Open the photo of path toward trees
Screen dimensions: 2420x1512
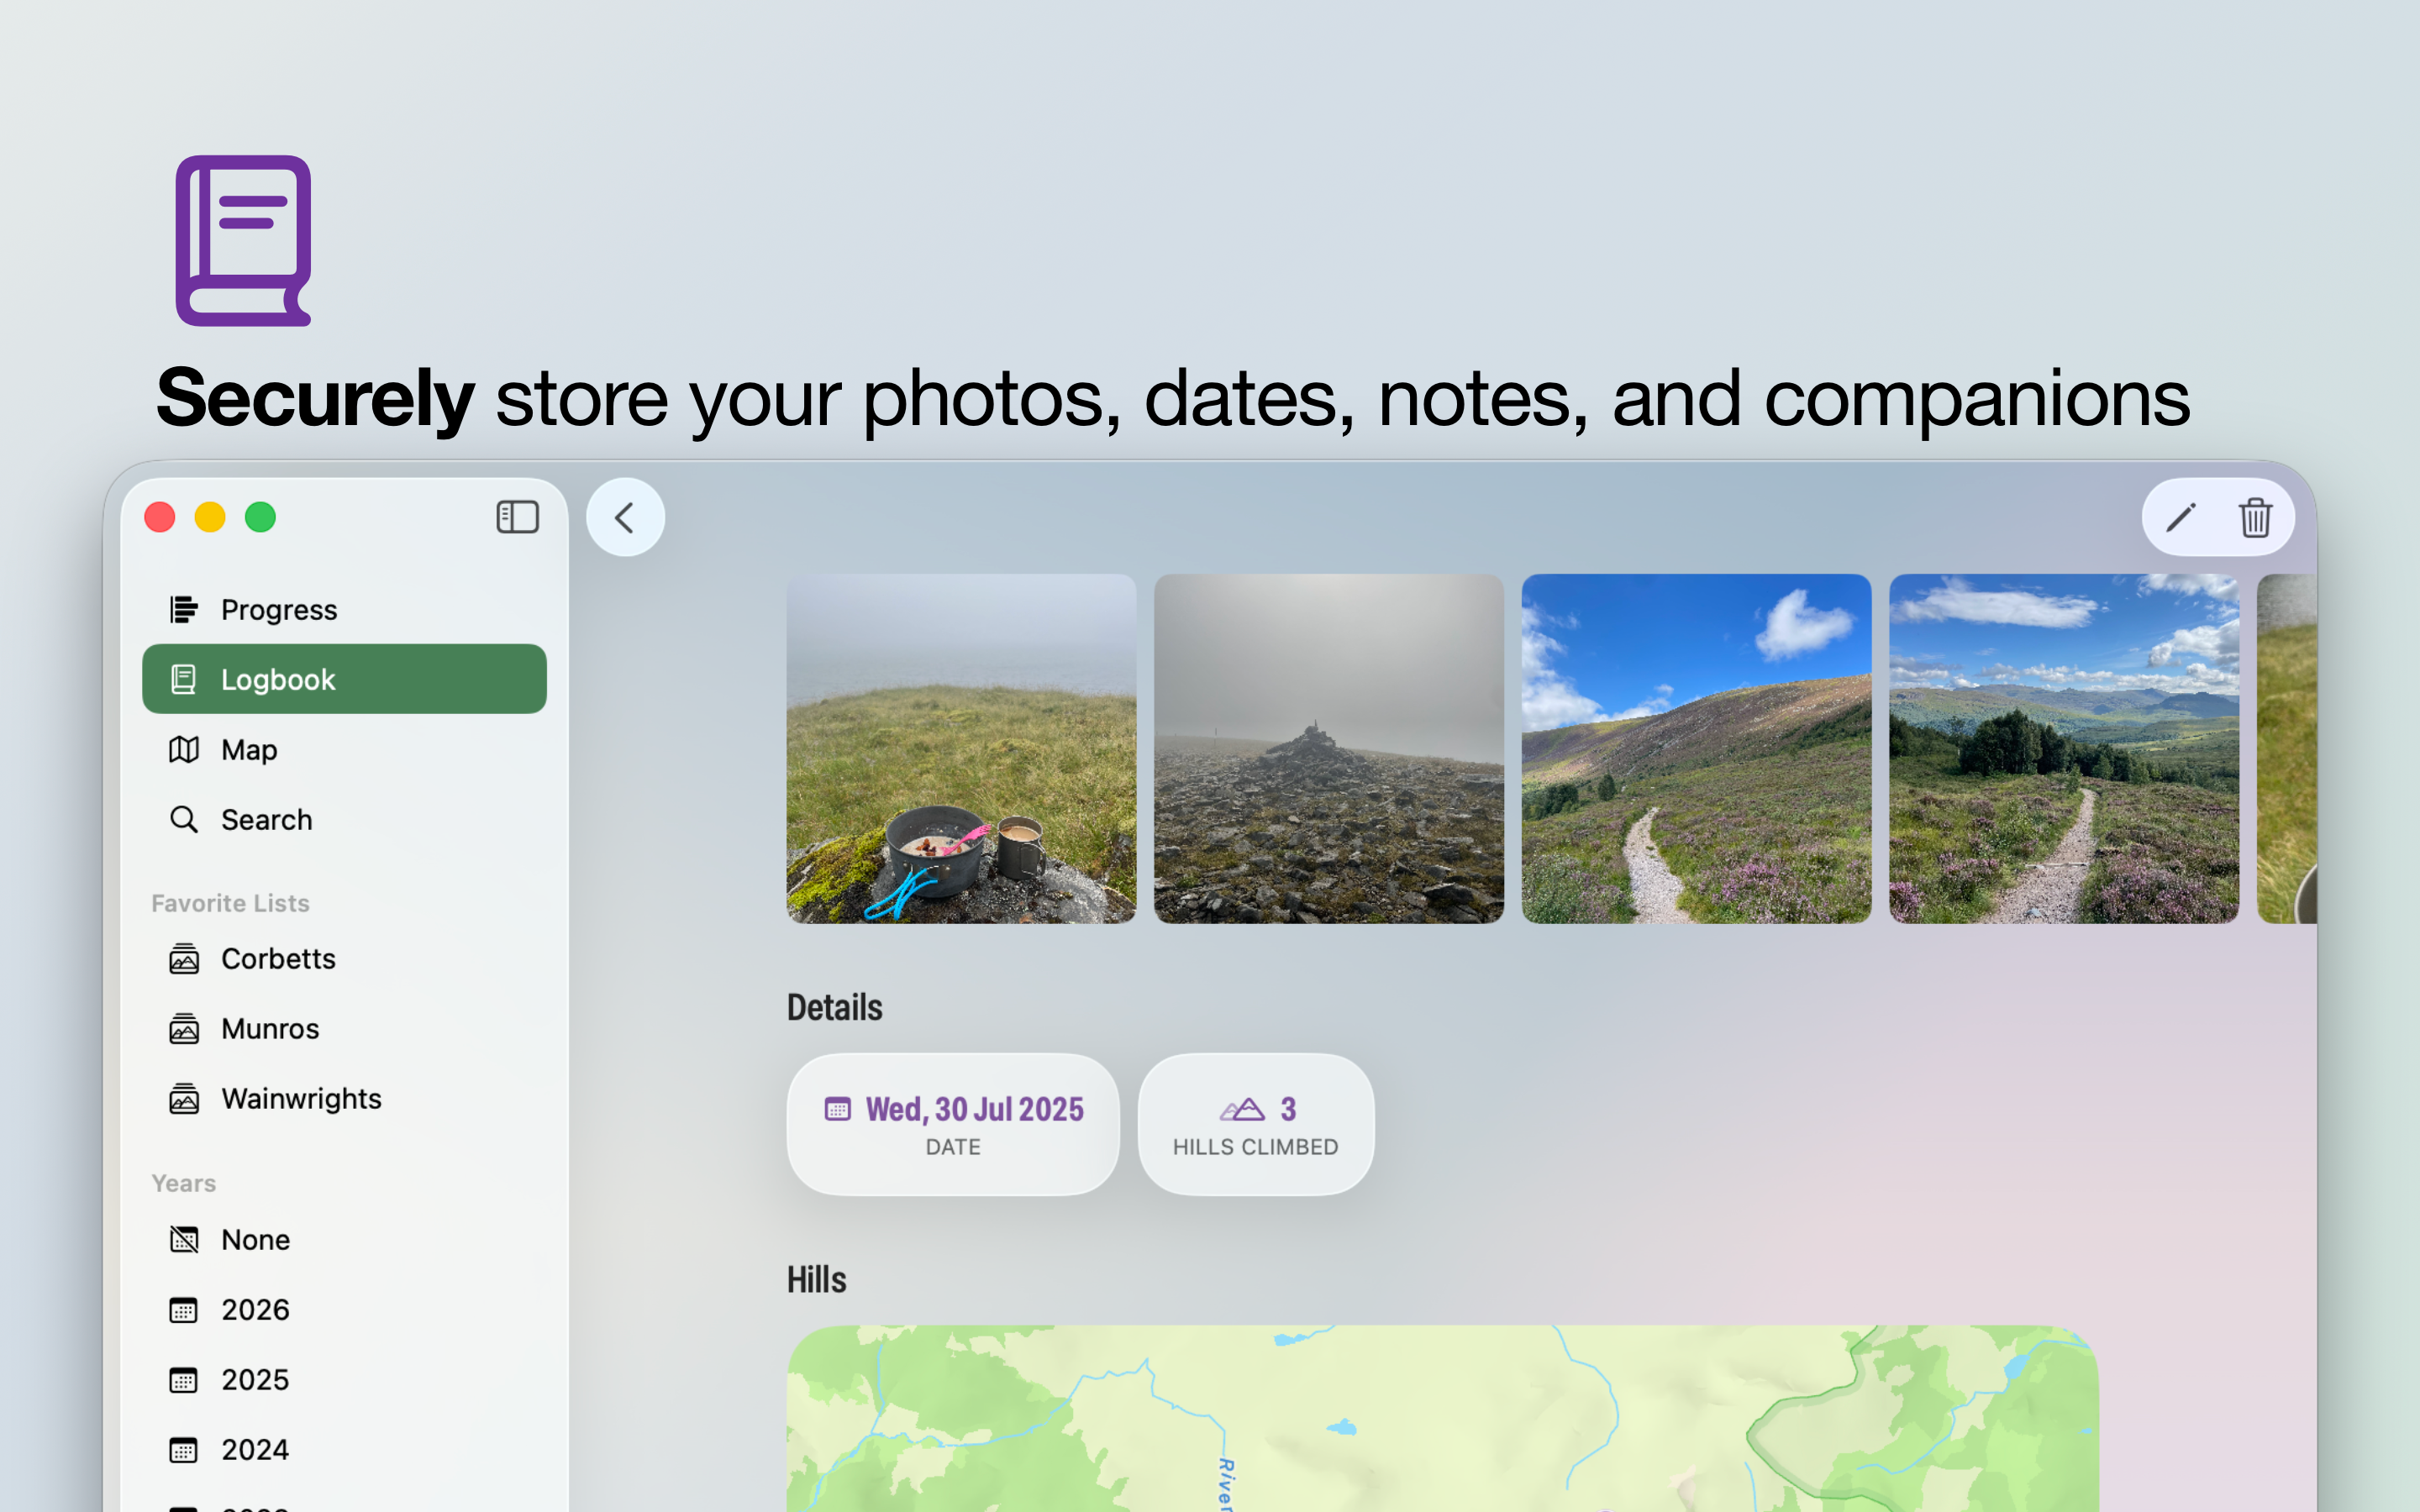[x=2064, y=748]
